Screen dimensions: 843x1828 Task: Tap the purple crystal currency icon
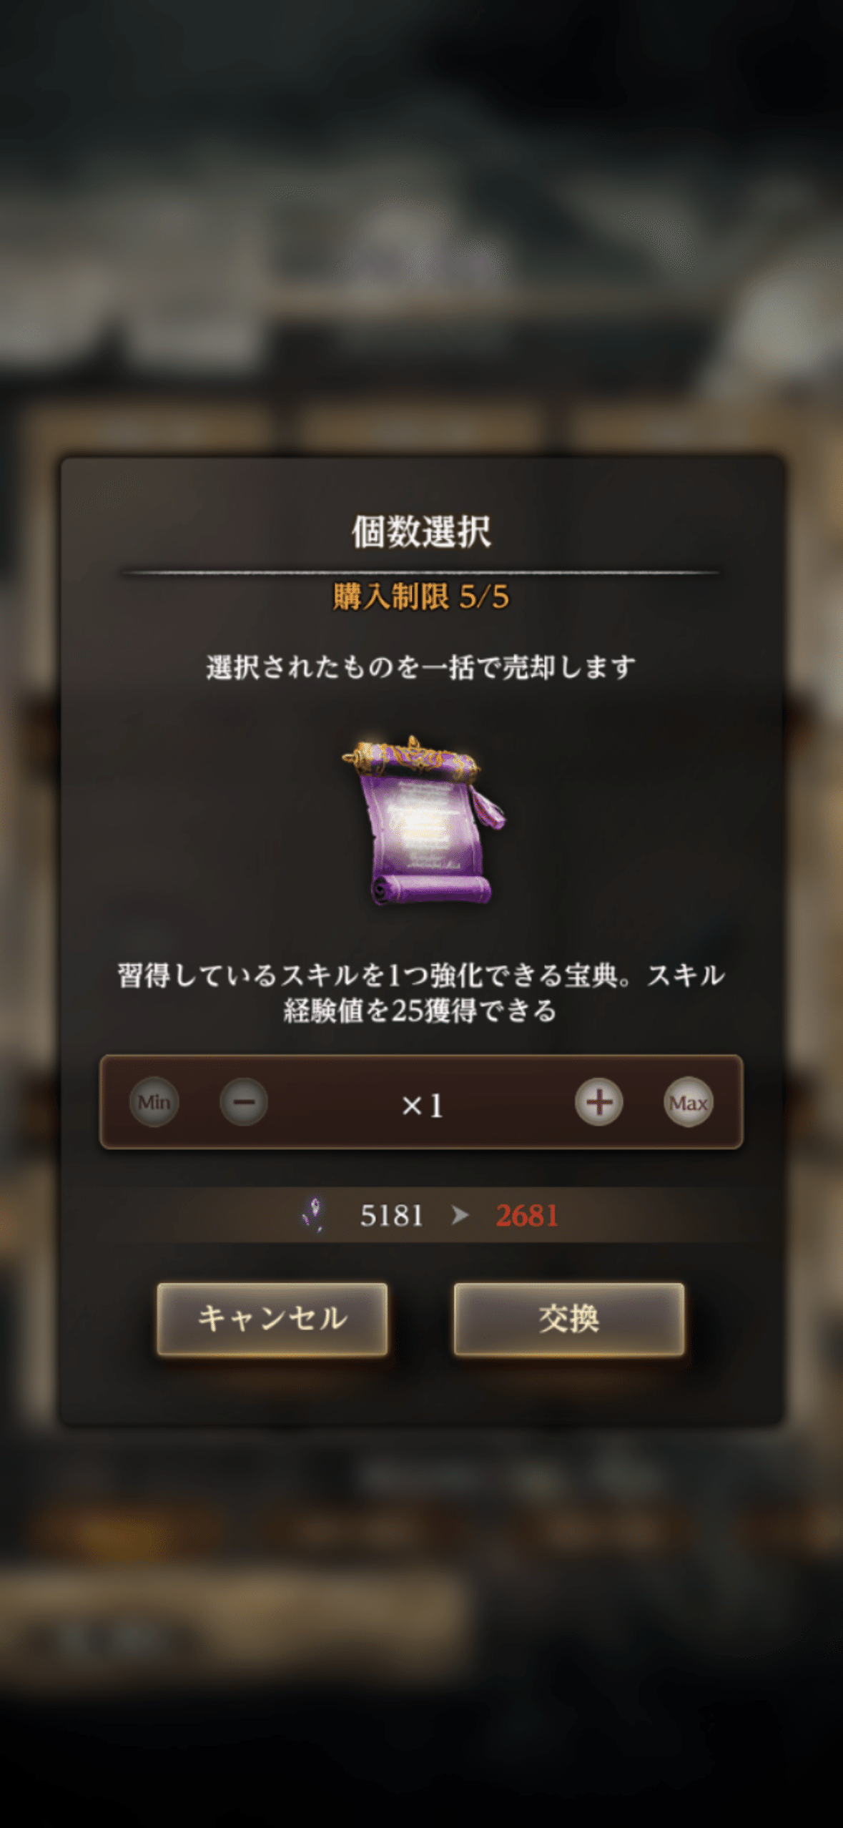click(314, 1215)
